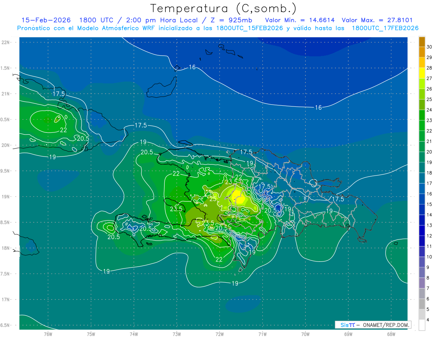Viewport: 439px width, 339px height.
Task: Click the 17N latitude axis label
Action: coord(5,300)
